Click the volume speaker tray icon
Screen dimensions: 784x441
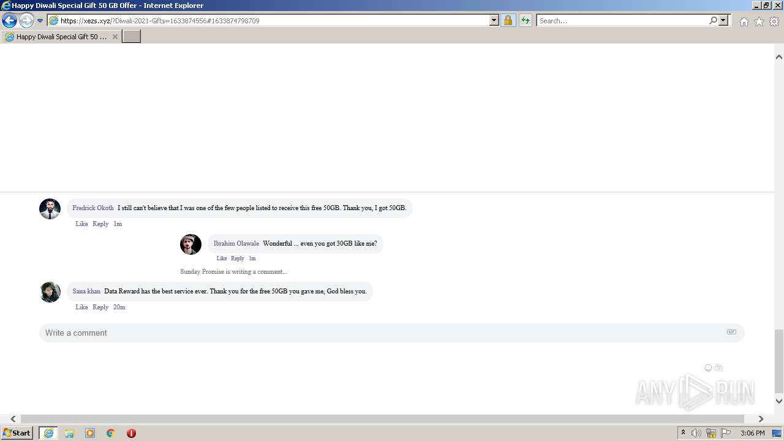696,433
